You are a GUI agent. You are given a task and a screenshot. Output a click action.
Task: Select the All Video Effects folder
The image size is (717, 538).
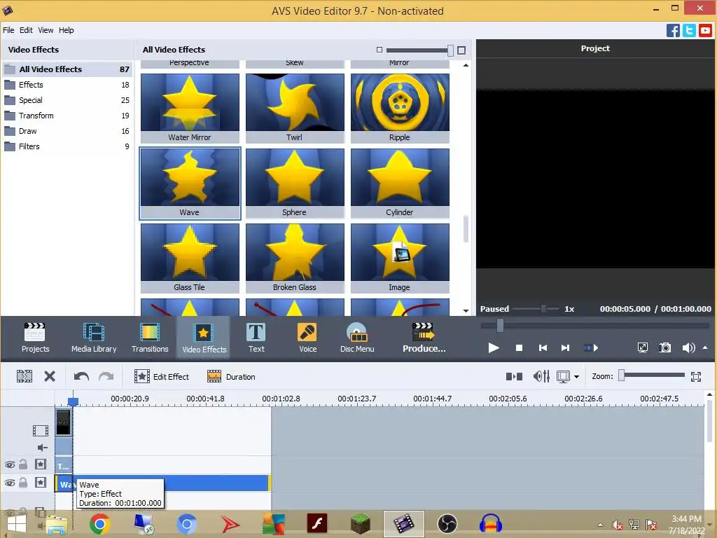tap(67, 69)
